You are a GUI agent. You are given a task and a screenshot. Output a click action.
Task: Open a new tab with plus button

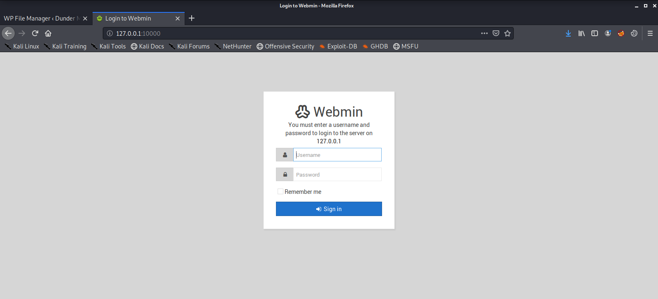pyautogui.click(x=192, y=18)
